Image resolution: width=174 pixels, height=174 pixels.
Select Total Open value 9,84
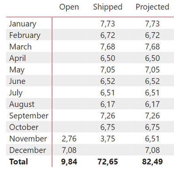tap(69, 162)
